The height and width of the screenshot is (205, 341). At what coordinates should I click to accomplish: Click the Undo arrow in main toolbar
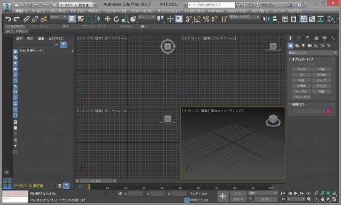(x=8, y=19)
